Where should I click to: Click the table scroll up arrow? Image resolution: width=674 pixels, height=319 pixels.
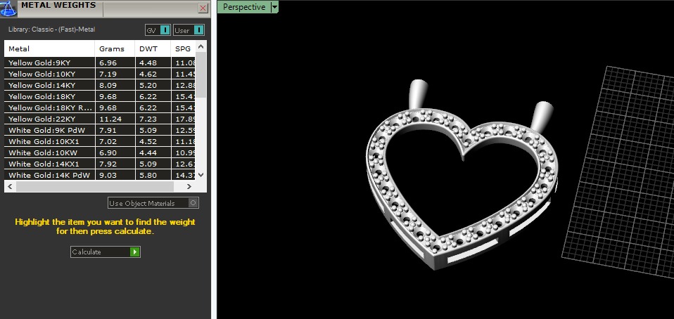click(x=201, y=46)
